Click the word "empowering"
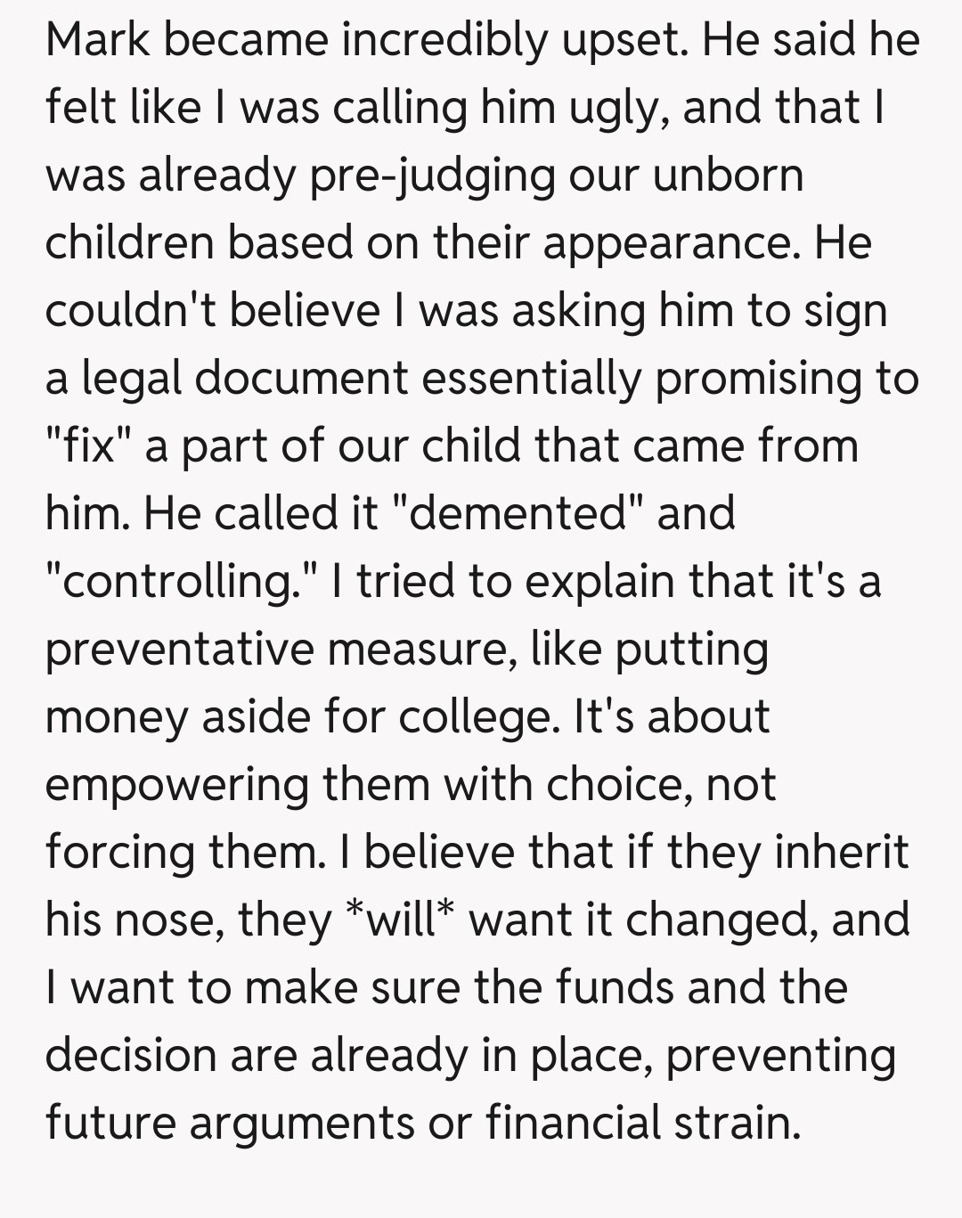 pyautogui.click(x=176, y=784)
